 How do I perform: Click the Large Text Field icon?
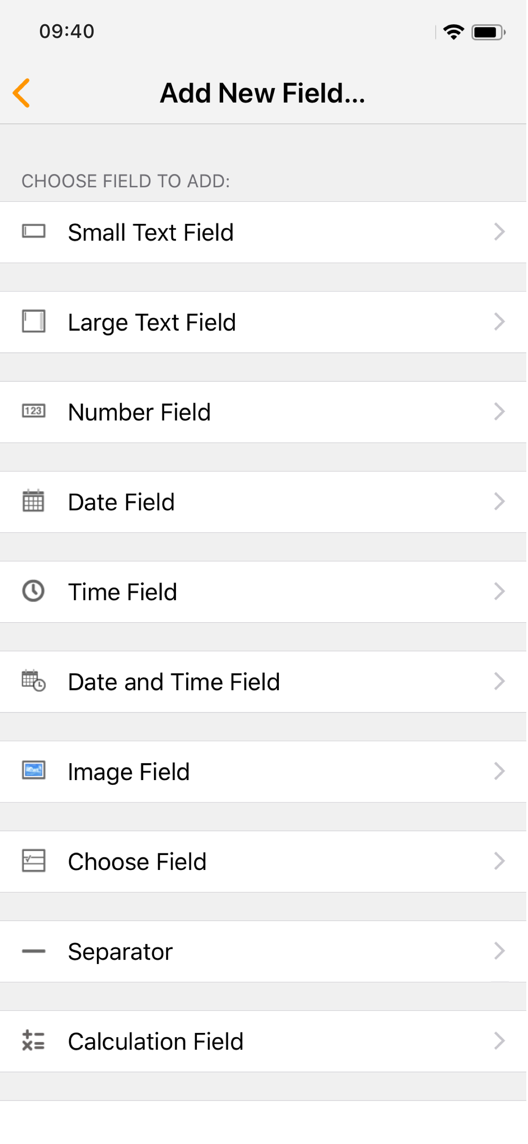click(34, 321)
